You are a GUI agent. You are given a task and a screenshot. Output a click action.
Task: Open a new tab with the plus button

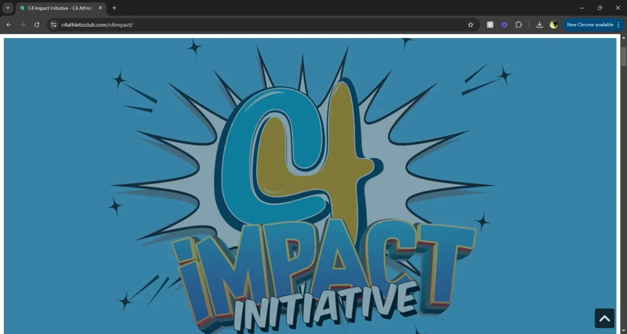pos(114,8)
